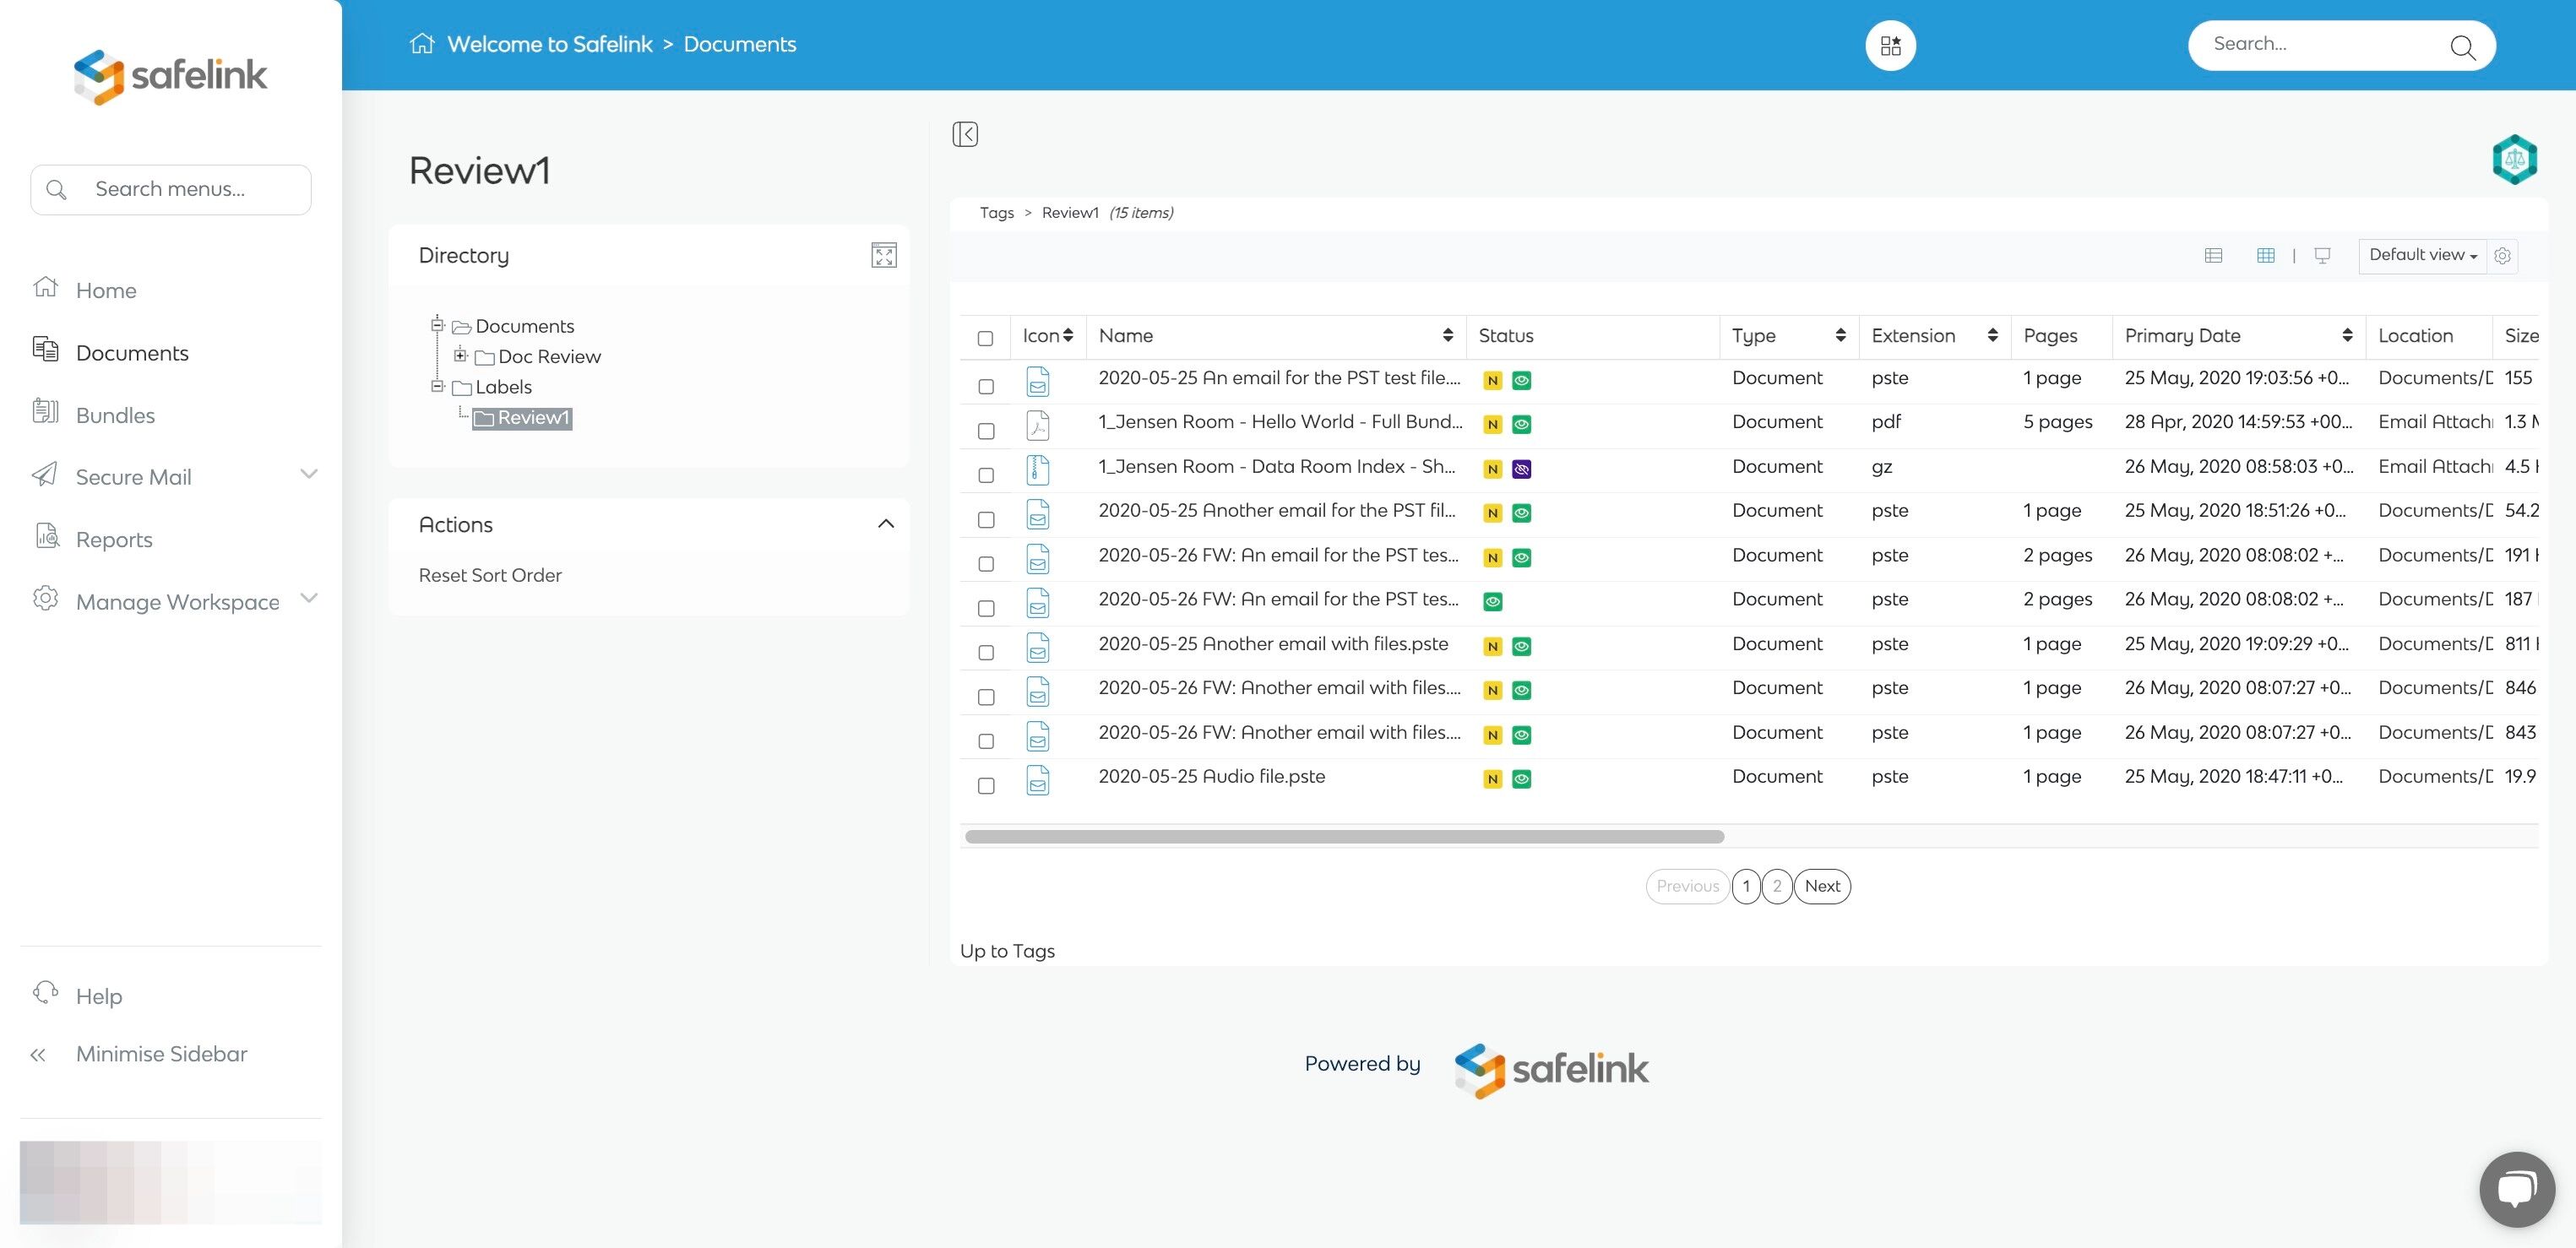Open Reports in the sidebar

coord(114,539)
